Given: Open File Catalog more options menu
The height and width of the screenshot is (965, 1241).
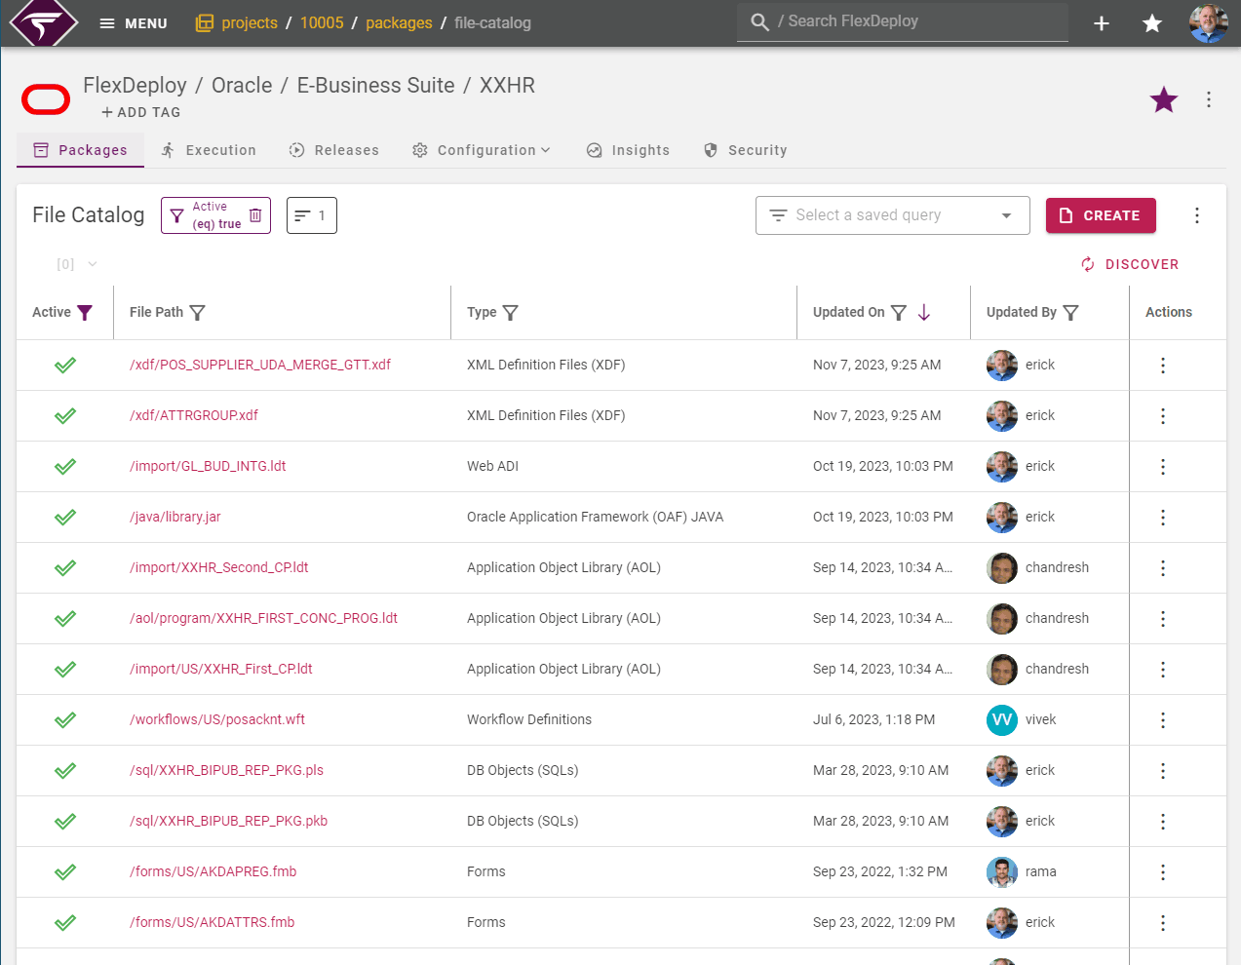Looking at the screenshot, I should pyautogui.click(x=1197, y=215).
